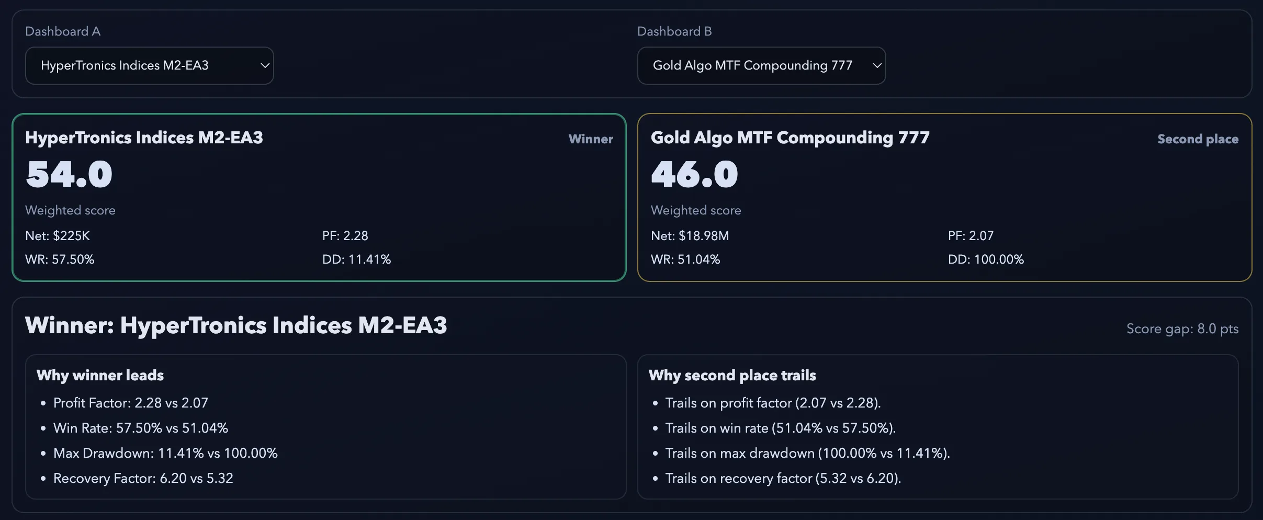The height and width of the screenshot is (520, 1263).
Task: Click the Winner: HyperTronics Indices M2-EA3 heading
Action: click(x=236, y=325)
